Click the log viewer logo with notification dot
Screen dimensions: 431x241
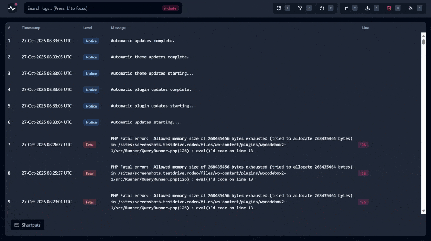pyautogui.click(x=12, y=8)
